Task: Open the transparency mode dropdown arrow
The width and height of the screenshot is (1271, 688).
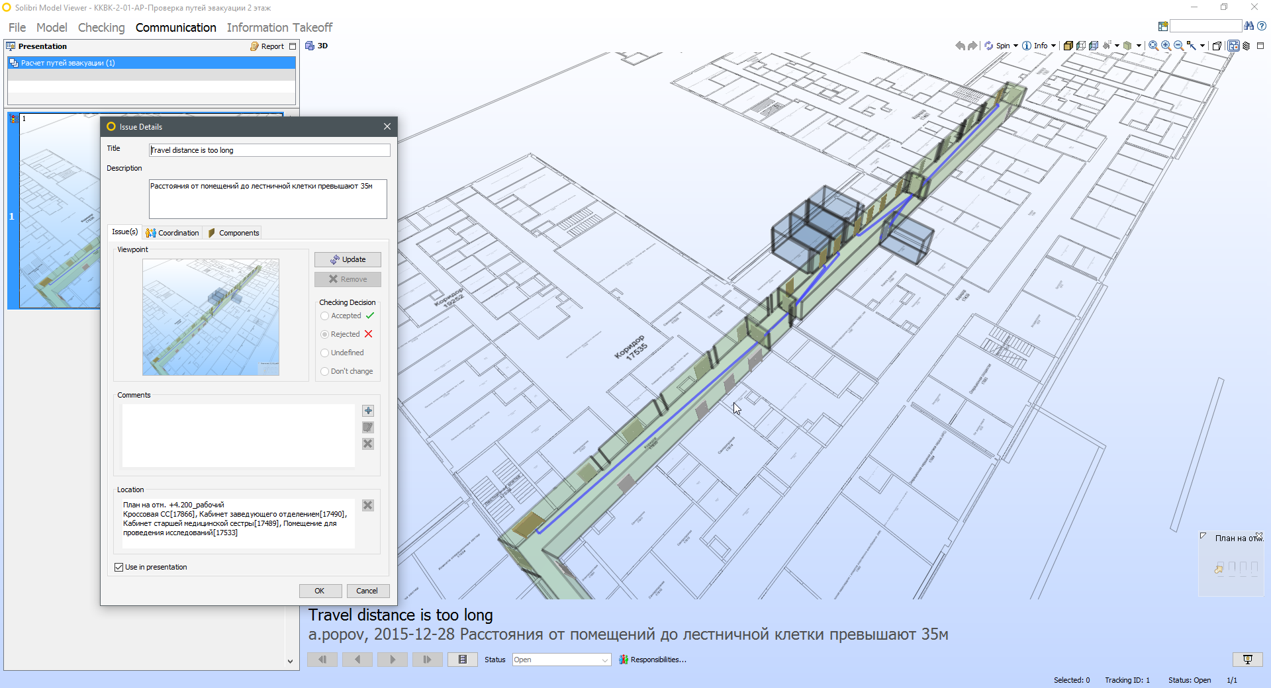Action: (x=1139, y=46)
